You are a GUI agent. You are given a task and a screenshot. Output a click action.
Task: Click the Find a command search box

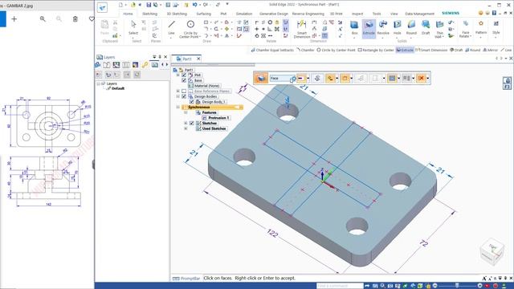point(340,286)
